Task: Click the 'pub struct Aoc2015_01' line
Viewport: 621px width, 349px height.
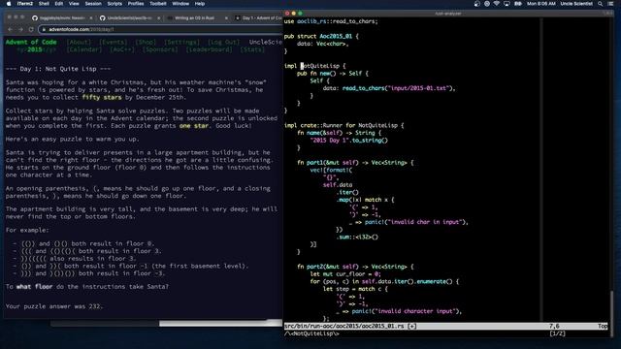Action: pyautogui.click(x=321, y=36)
